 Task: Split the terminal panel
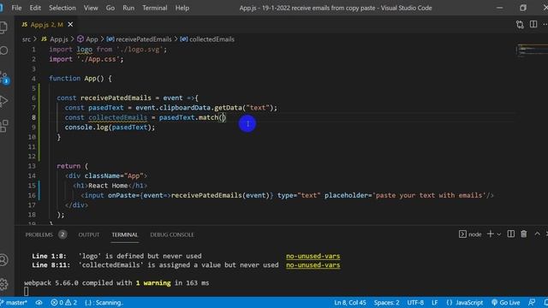click(510, 234)
